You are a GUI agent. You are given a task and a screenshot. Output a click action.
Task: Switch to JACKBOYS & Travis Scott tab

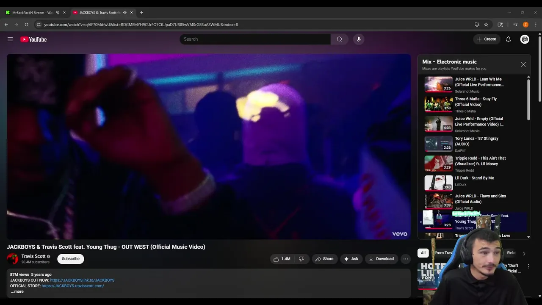100,12
